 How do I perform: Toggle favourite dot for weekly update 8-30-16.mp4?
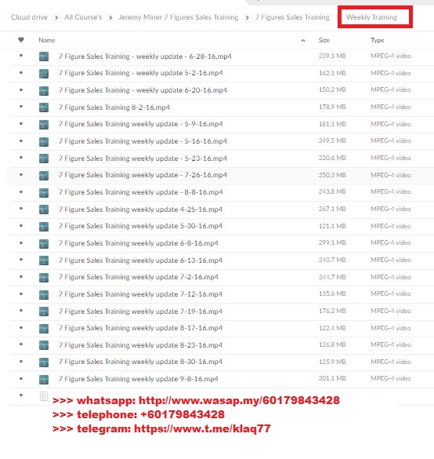click(21, 361)
